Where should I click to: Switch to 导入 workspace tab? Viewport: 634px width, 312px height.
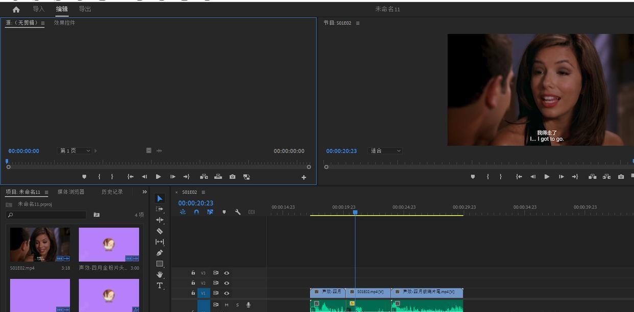point(39,9)
